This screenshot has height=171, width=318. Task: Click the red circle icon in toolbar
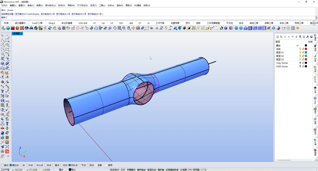pos(78,28)
